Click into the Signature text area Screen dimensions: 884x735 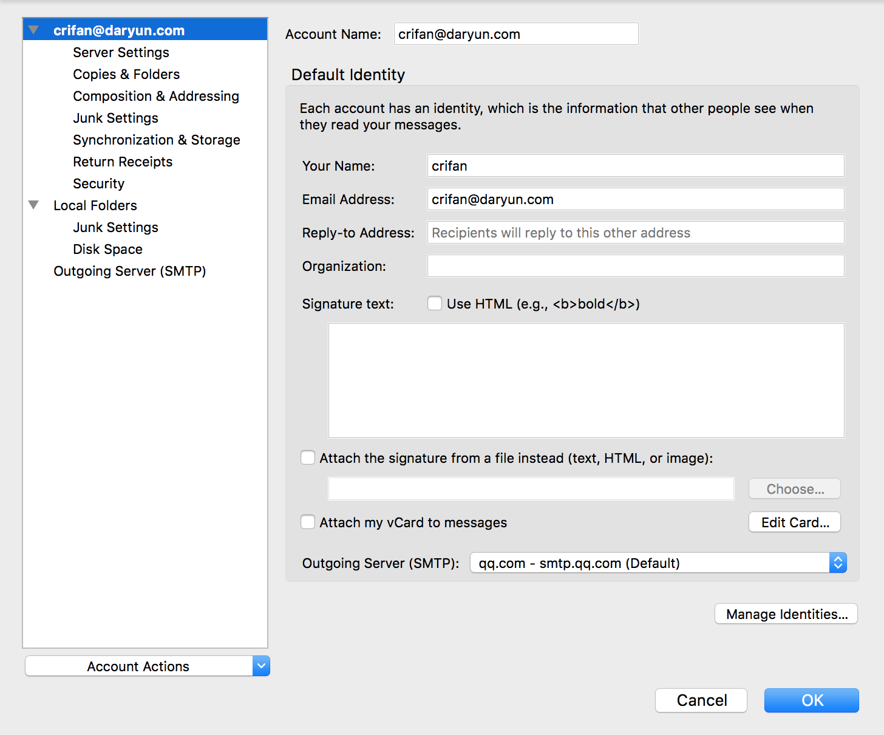click(586, 380)
